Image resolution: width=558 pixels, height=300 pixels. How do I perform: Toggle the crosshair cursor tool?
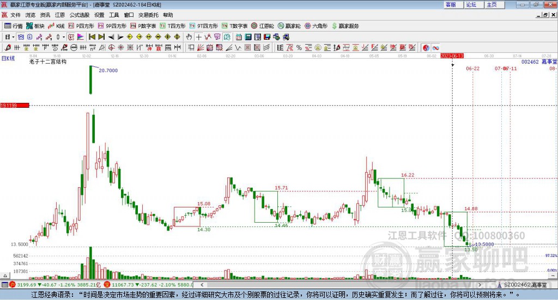(x=198, y=37)
